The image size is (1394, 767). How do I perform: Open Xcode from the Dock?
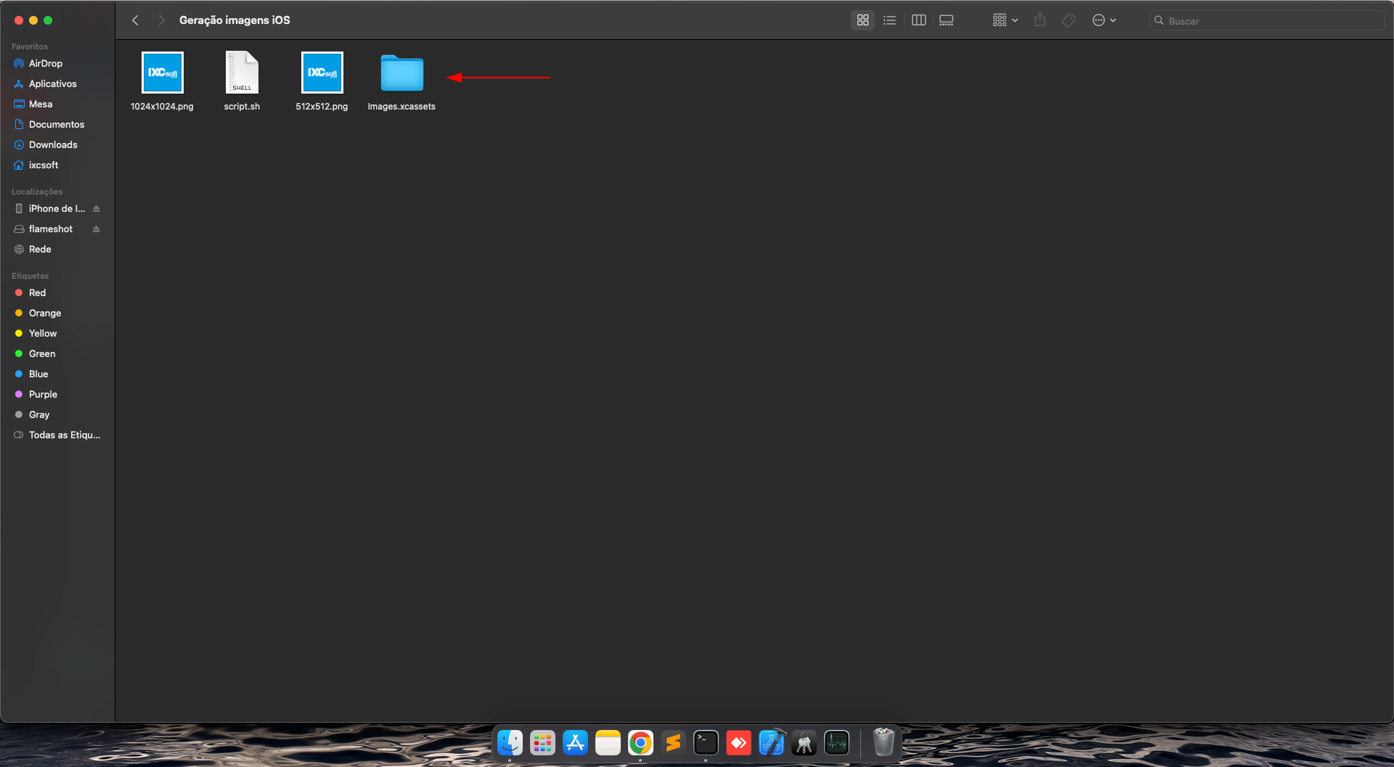(771, 742)
